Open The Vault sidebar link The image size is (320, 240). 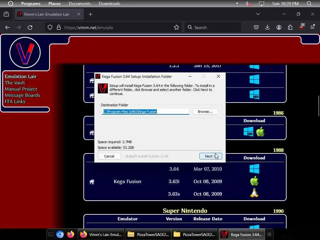(x=15, y=82)
